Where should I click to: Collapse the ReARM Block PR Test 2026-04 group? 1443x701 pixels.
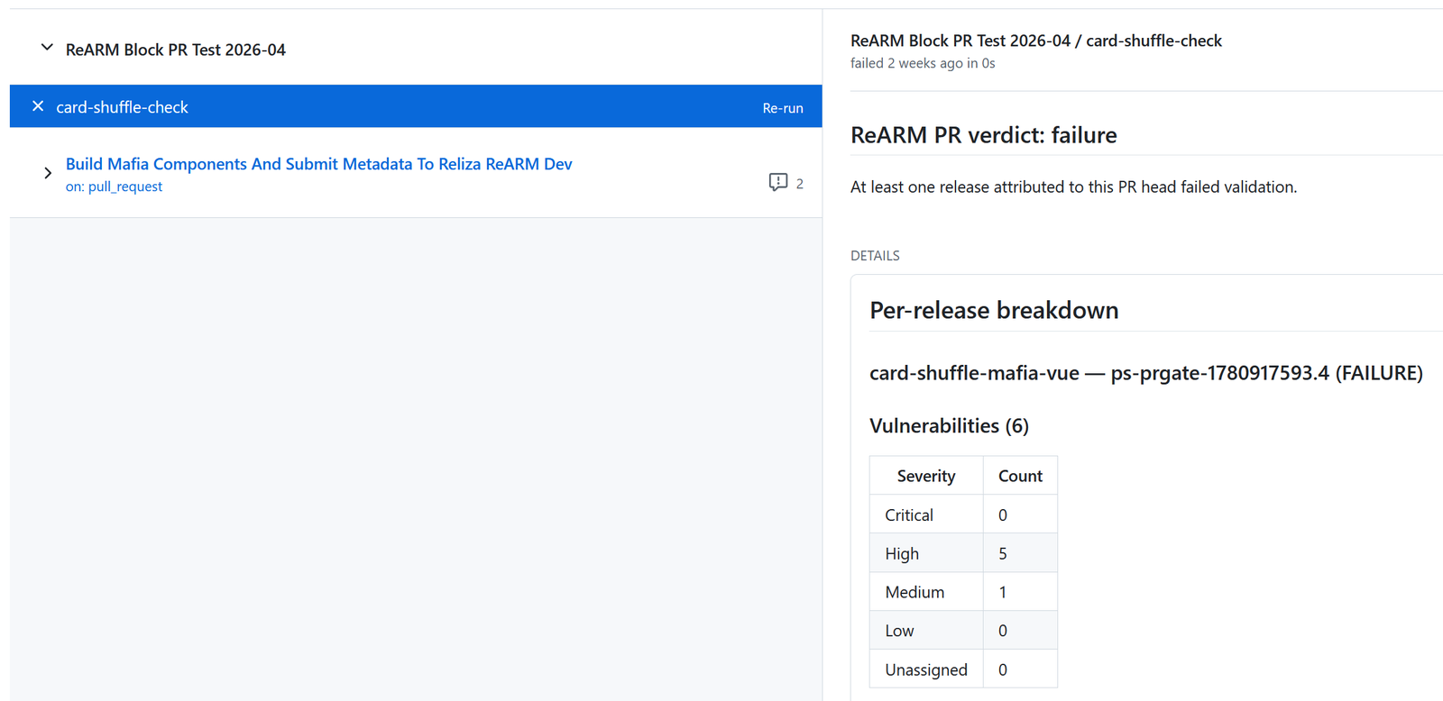[x=47, y=48]
